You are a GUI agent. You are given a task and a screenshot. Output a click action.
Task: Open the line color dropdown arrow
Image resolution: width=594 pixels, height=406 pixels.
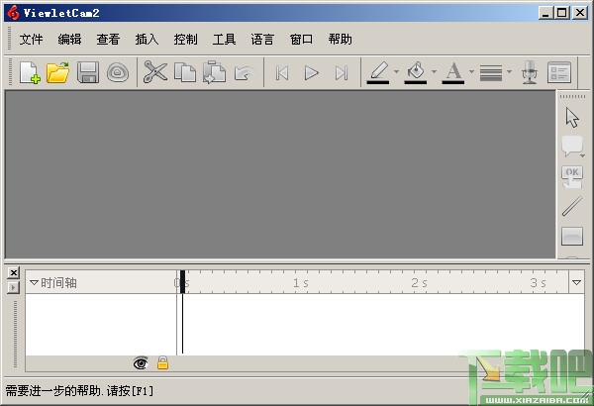(396, 71)
